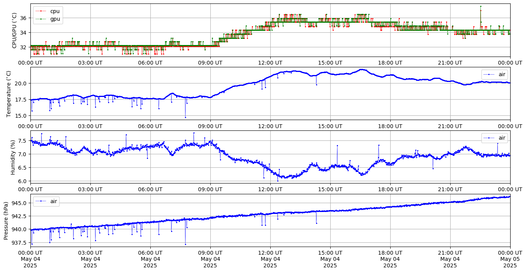Click 06:00 UT label under the Temperature plot
526x272 pixels.
pos(150,126)
